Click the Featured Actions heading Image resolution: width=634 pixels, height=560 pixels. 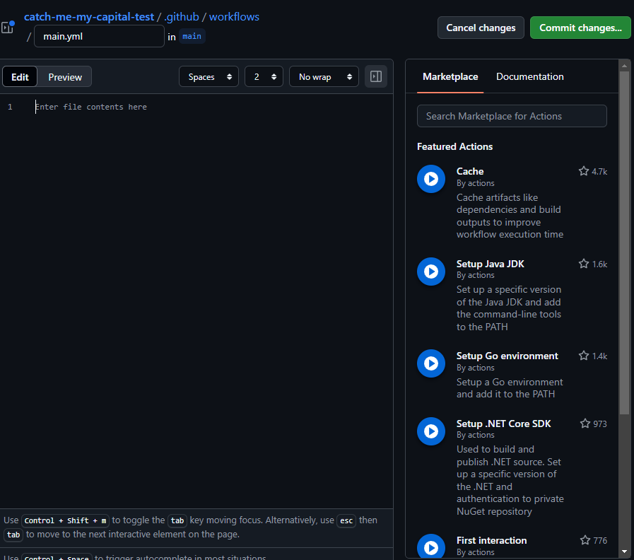pyautogui.click(x=454, y=146)
